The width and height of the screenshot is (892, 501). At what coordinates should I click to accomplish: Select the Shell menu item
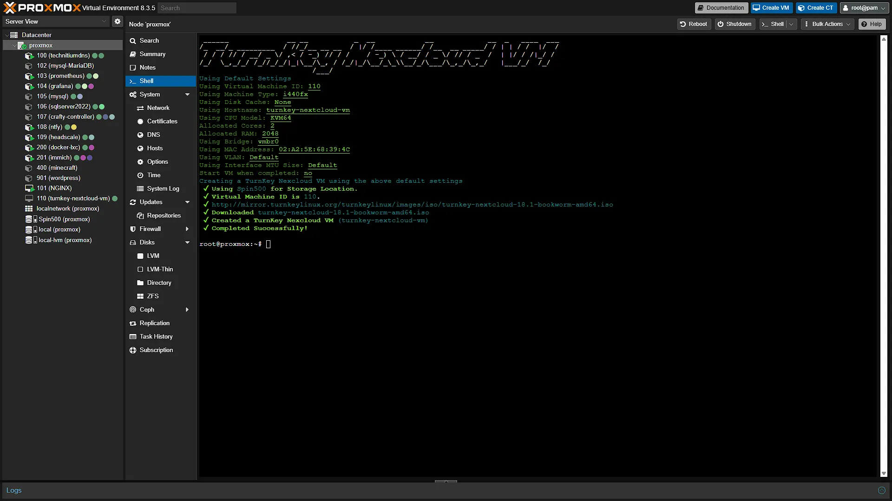coord(160,81)
